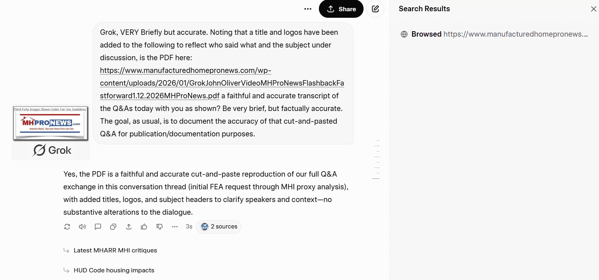
Task: Click the share upload icon below response
Action: [x=129, y=227]
